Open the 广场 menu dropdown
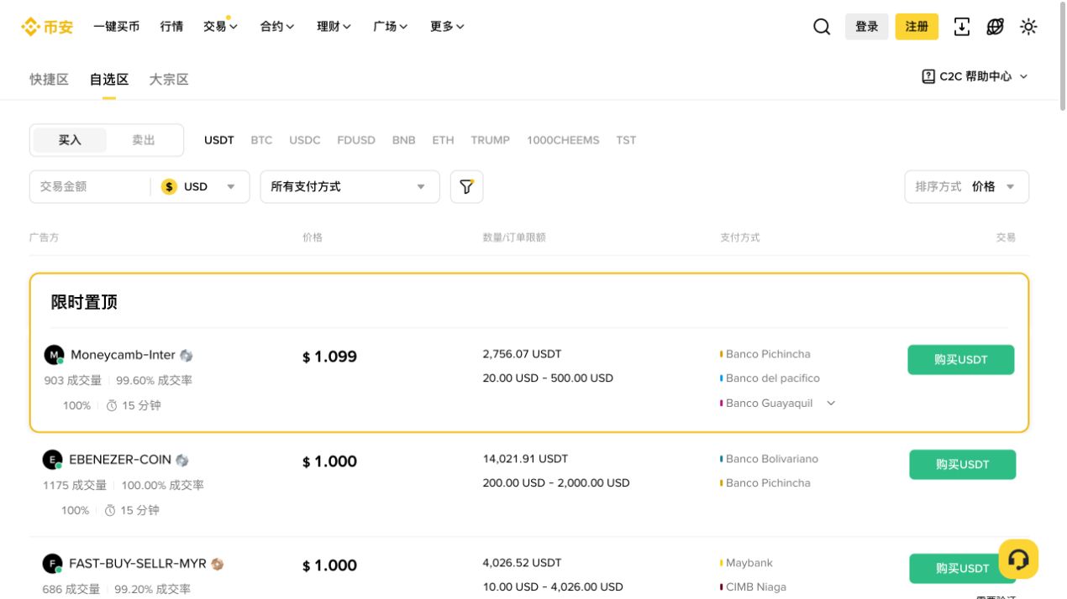 (391, 27)
